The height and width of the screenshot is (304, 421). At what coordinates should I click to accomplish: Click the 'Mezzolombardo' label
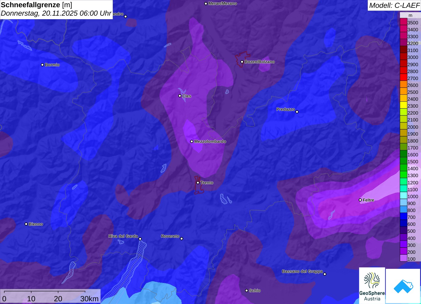[x=210, y=141]
